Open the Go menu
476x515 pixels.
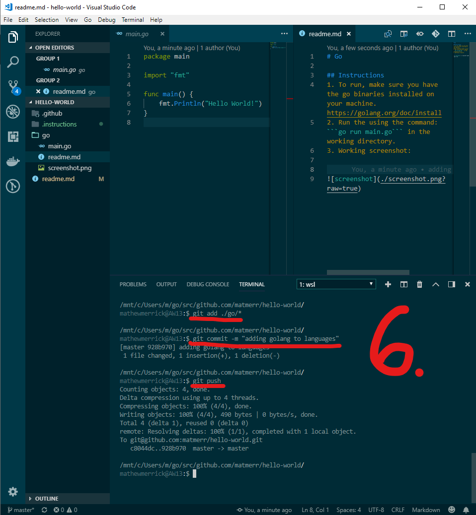[88, 20]
